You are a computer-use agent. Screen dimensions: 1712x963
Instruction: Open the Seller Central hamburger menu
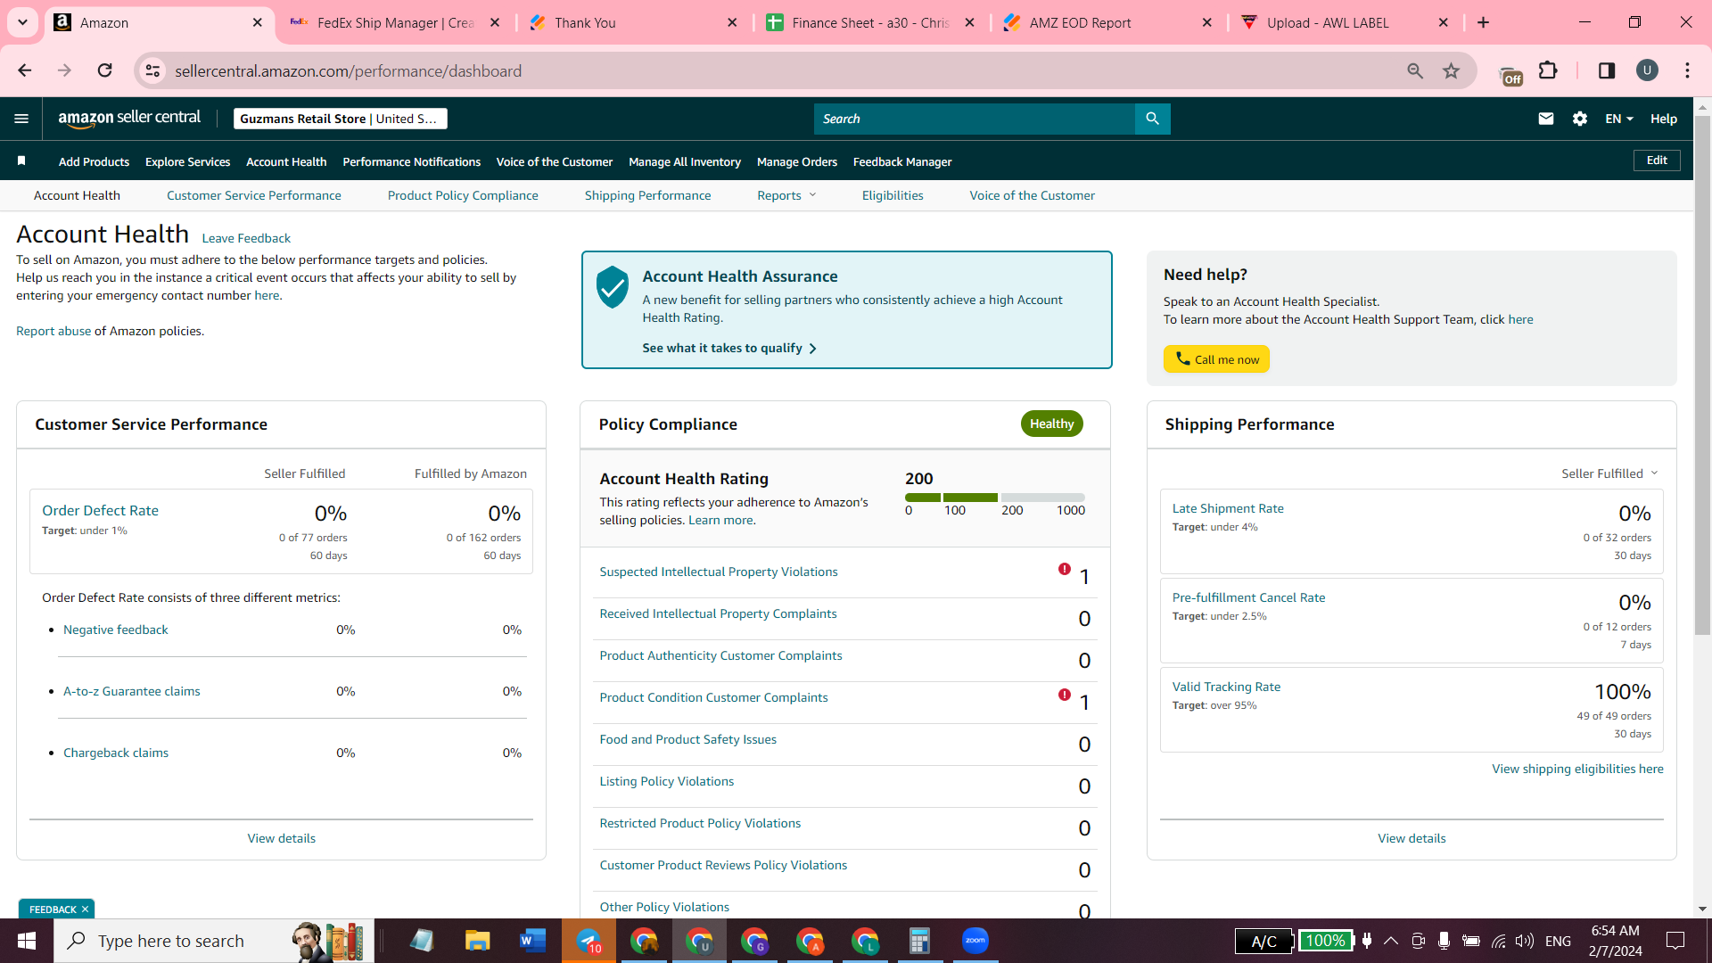[x=21, y=119]
